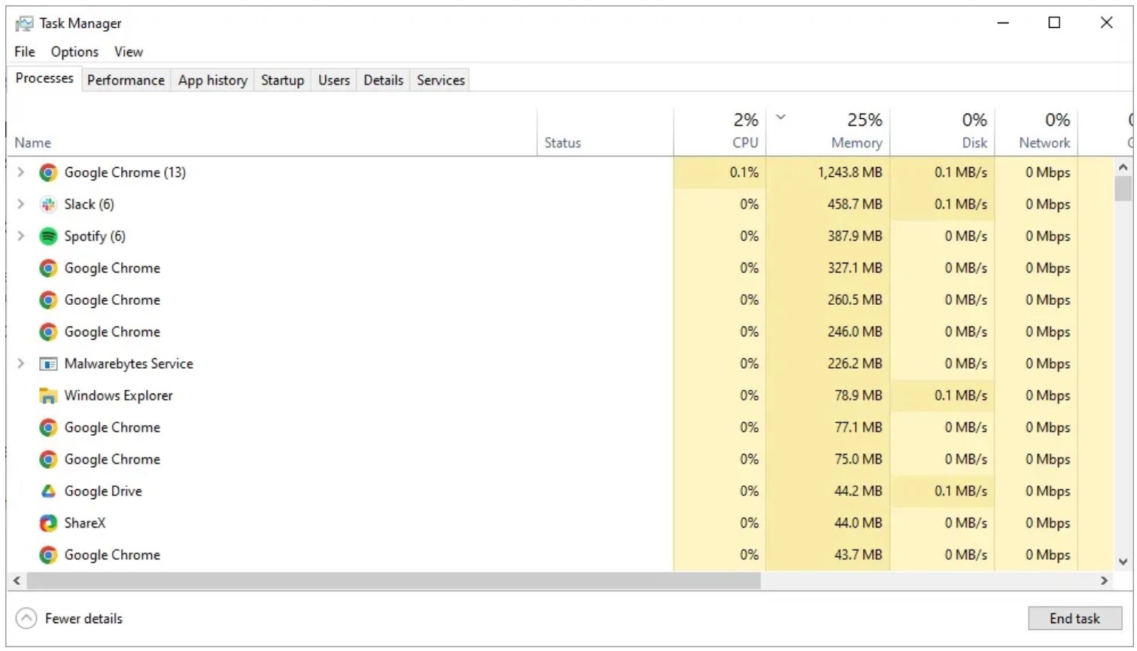Open the Options menu
The width and height of the screenshot is (1137, 651).
[x=74, y=52]
